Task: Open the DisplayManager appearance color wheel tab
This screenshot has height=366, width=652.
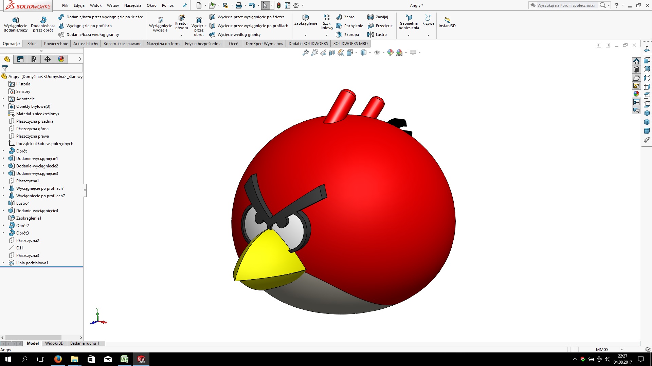Action: (x=61, y=59)
